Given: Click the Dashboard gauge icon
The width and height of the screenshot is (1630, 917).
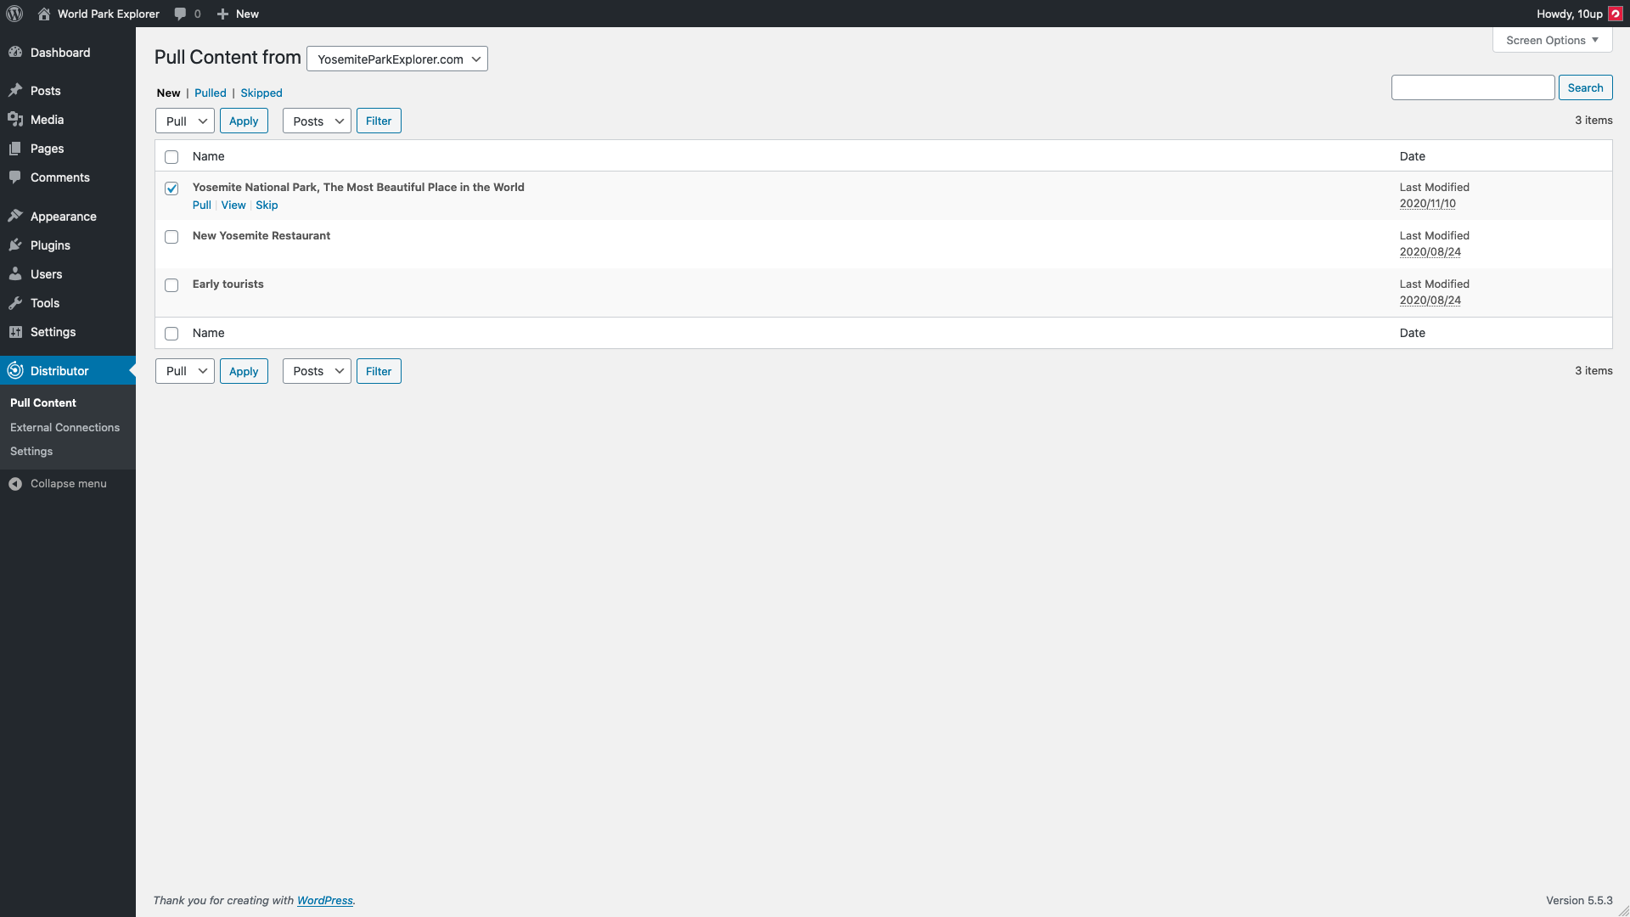Looking at the screenshot, I should pos(15,53).
